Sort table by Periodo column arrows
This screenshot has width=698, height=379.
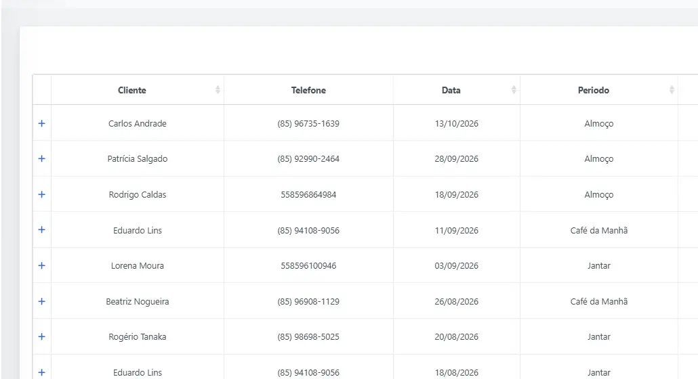pyautogui.click(x=672, y=90)
